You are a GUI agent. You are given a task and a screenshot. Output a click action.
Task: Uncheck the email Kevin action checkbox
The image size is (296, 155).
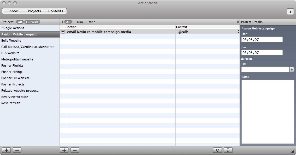click(63, 32)
